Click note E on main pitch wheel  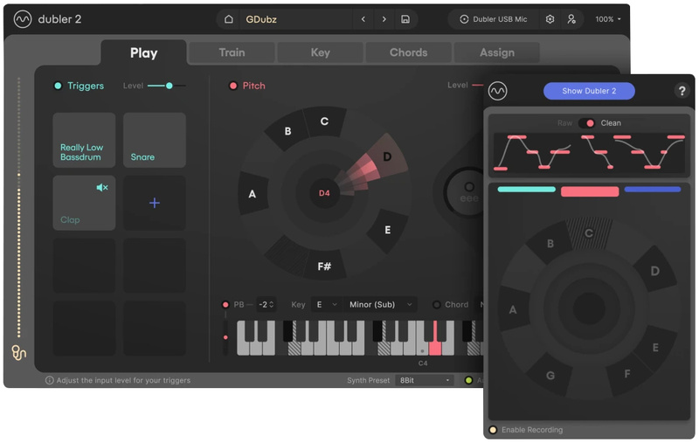[x=387, y=230]
